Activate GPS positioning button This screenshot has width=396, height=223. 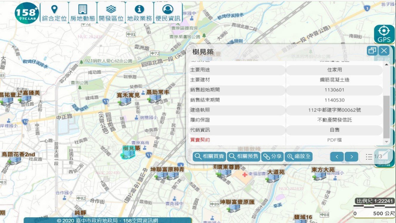click(x=384, y=34)
